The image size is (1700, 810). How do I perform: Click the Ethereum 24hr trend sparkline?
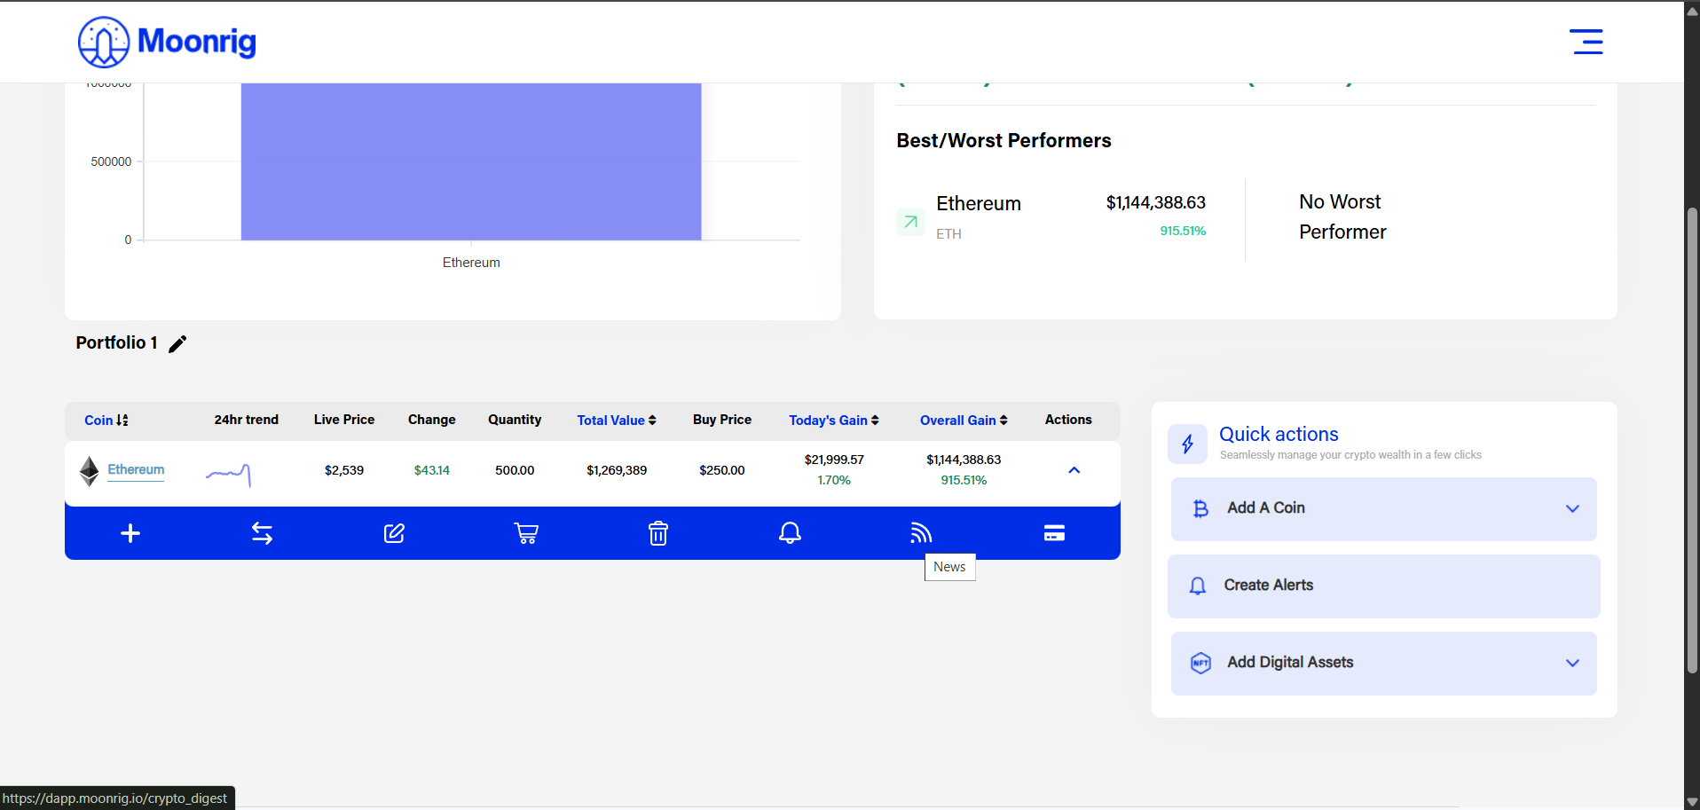point(228,475)
